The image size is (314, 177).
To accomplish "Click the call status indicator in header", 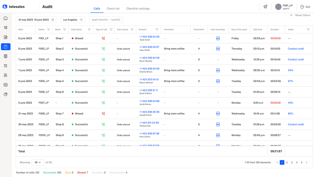I will click(x=265, y=7).
